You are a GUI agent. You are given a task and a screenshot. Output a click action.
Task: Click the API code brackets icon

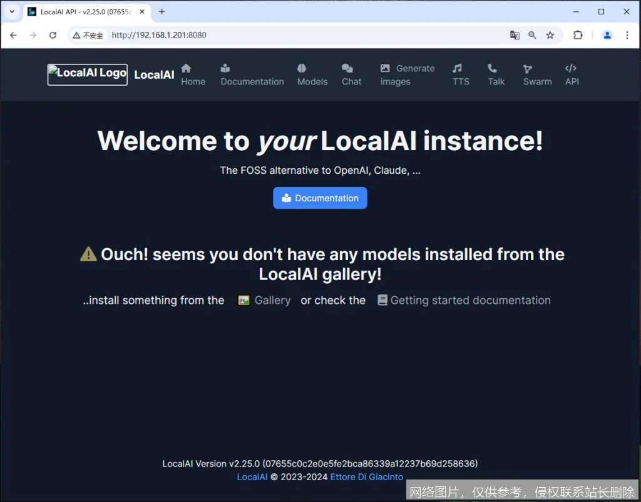point(571,68)
